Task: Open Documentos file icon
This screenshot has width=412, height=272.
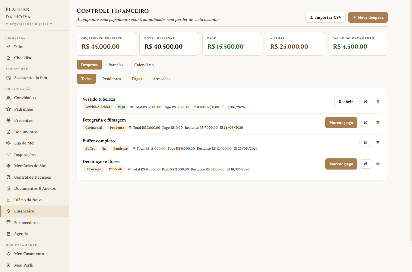Action: tap(8, 132)
